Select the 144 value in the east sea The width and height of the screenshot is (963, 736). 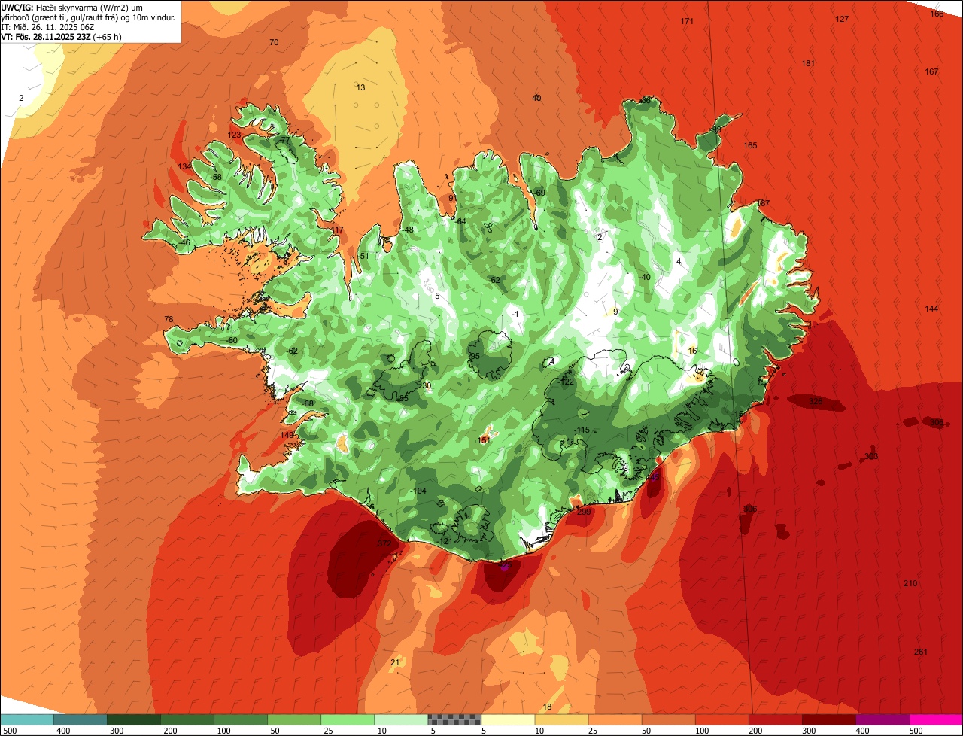931,309
